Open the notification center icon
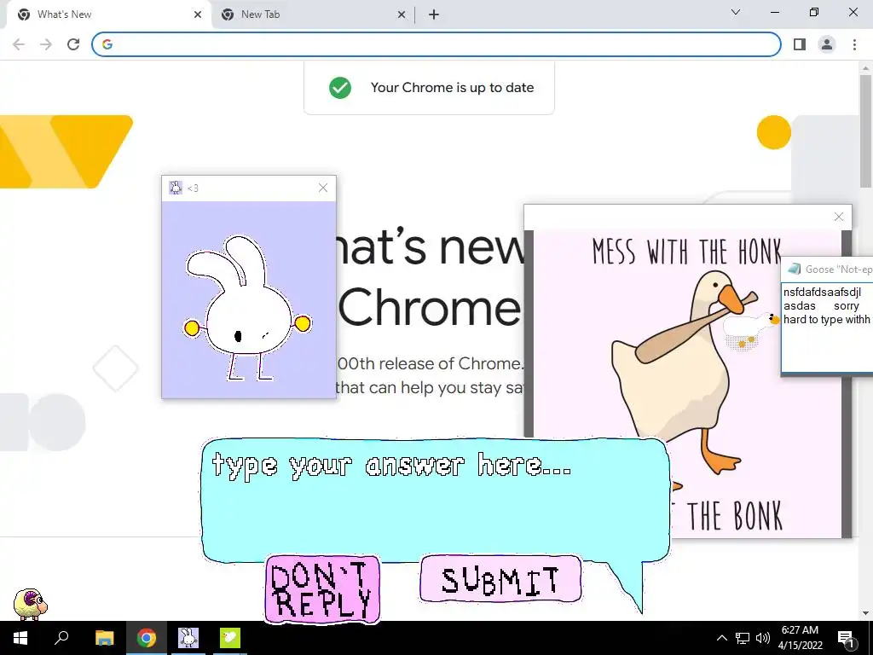The image size is (873, 655). click(846, 638)
